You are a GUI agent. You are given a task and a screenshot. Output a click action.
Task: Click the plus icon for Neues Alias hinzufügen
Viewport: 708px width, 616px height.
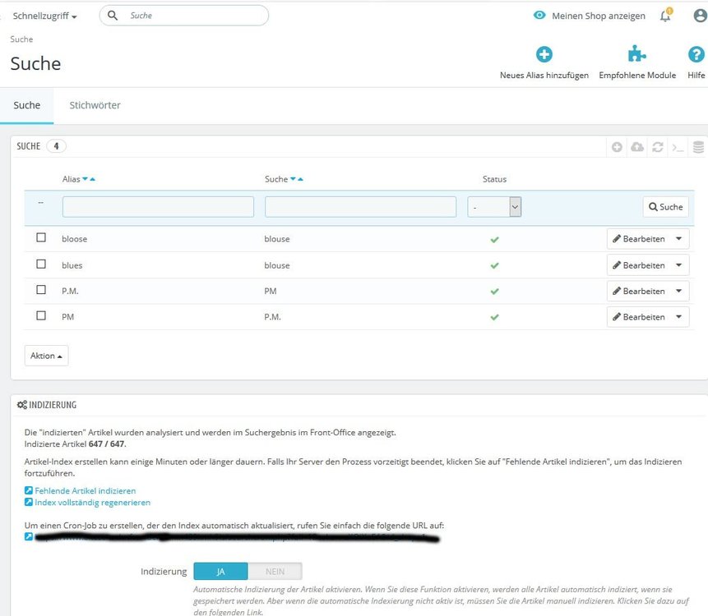click(544, 54)
